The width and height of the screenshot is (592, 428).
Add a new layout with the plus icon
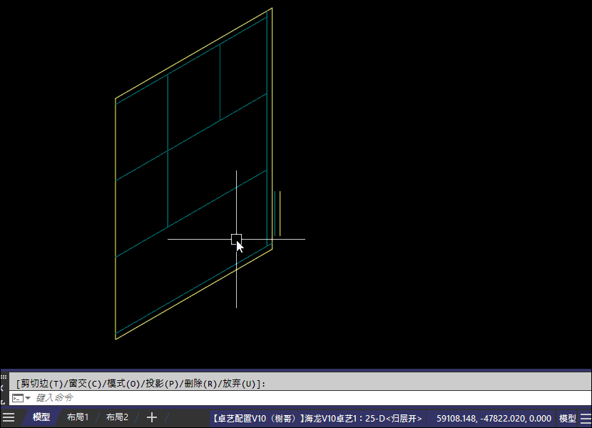tap(150, 418)
